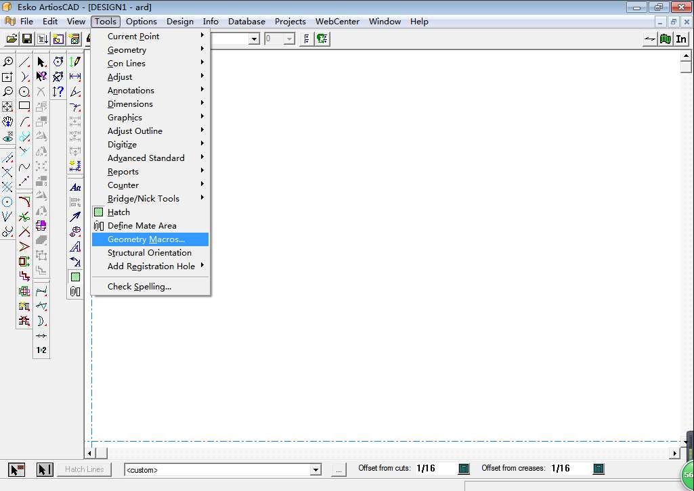Expand the Advanced Standard submenu

(150, 158)
